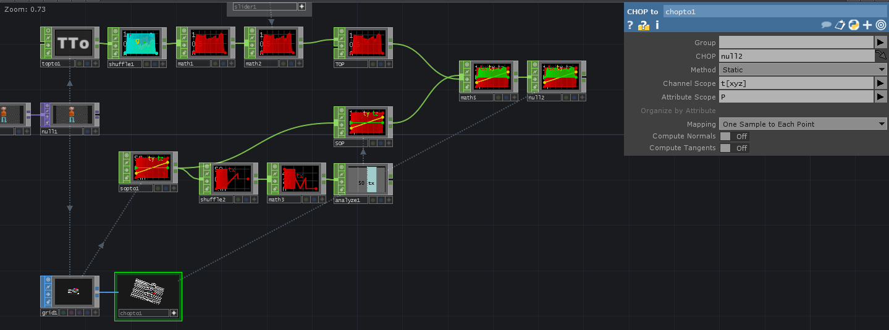Click the plus icon in parameter header
Image resolution: width=889 pixels, height=330 pixels.
(867, 25)
